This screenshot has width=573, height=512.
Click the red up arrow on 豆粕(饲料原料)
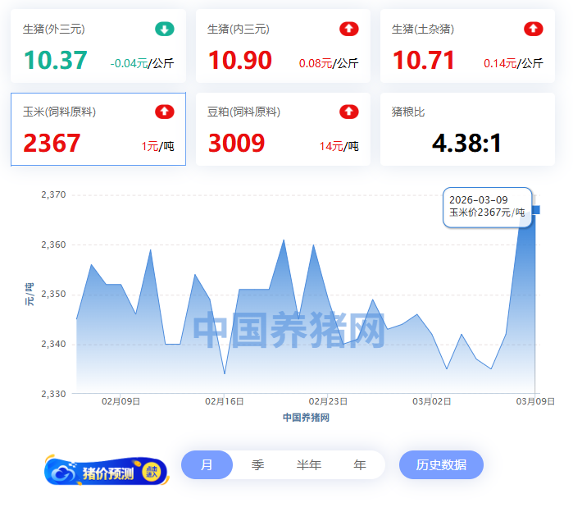tap(349, 112)
